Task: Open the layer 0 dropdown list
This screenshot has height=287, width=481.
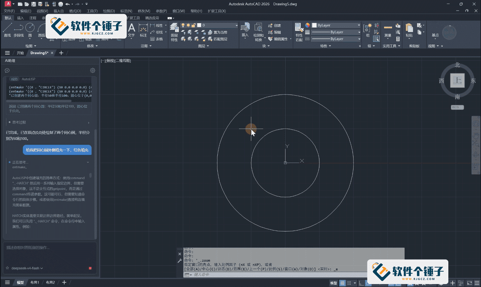Action: (x=236, y=25)
